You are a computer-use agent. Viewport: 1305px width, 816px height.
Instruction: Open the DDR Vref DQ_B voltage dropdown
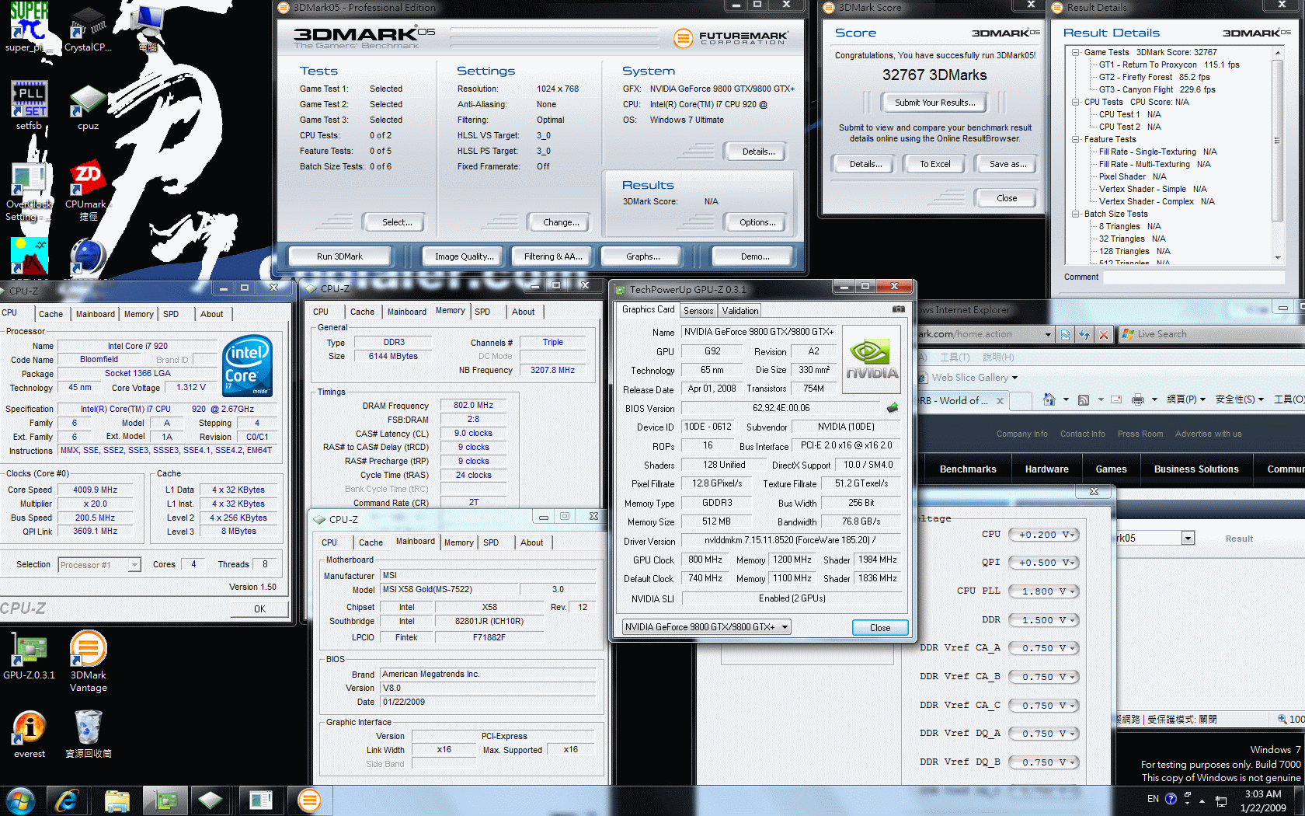click(1042, 762)
